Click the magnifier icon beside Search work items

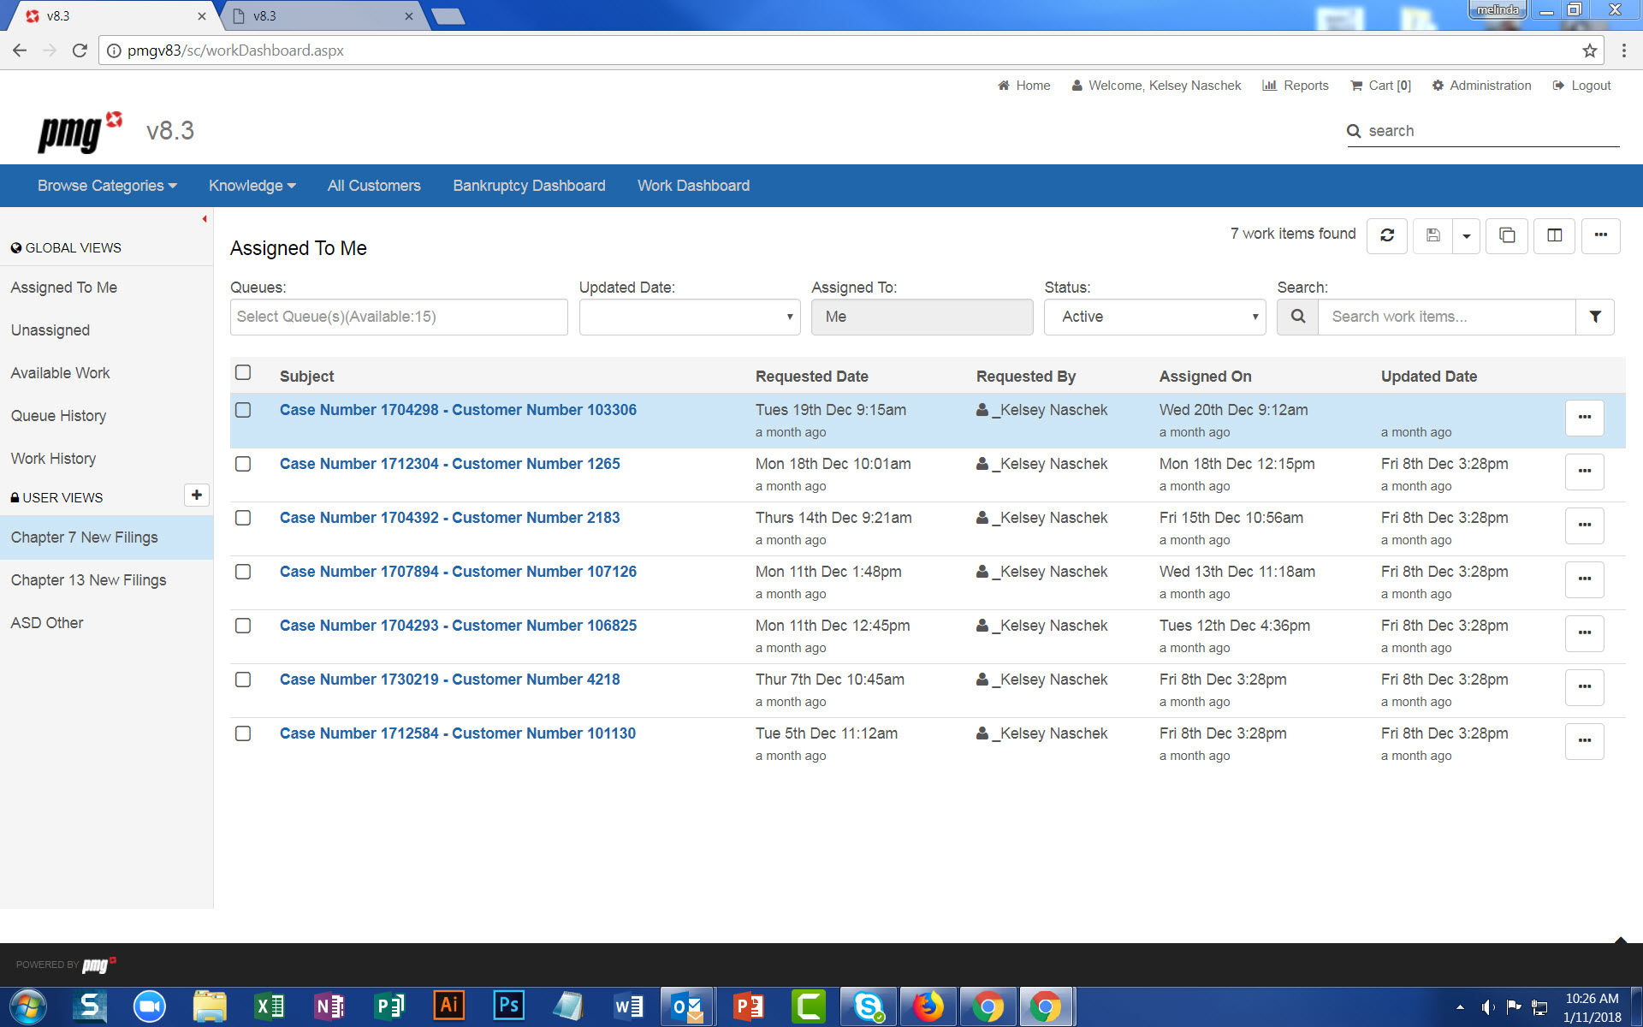click(1297, 317)
